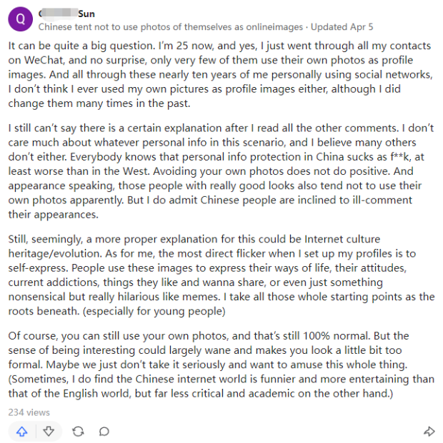
Task: Click the paragraph beginning 'Of course, you can still'
Action: click(x=221, y=365)
